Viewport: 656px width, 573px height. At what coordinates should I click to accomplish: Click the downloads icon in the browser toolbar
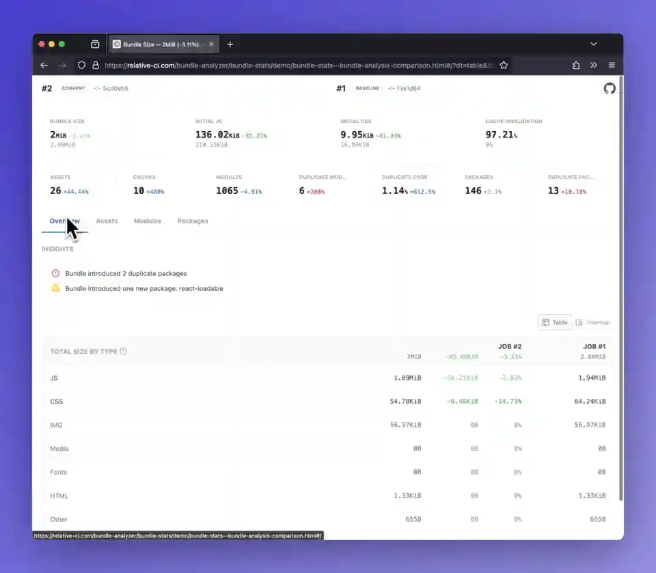575,65
